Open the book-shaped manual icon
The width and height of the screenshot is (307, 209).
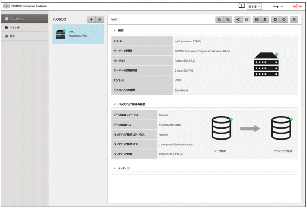point(242,6)
